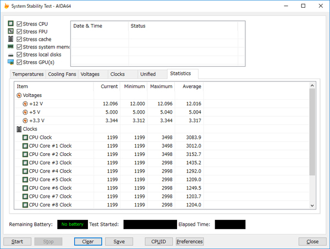Click the lightning bolt icon of +12 V row
The height and width of the screenshot is (249, 330).
coord(25,104)
